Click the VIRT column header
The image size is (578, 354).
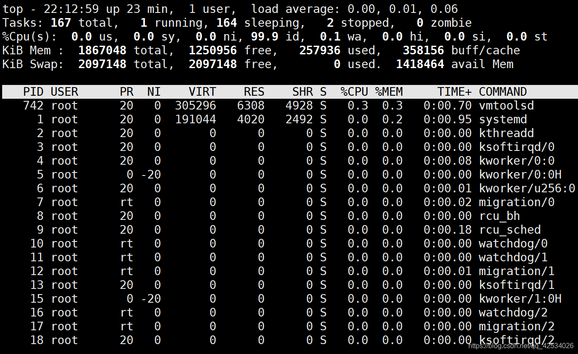pyautogui.click(x=202, y=92)
